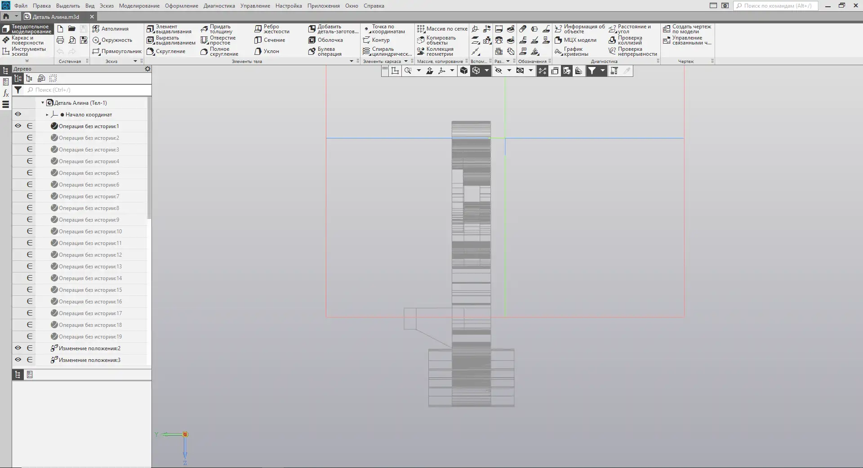Open the hide-objects eye dropdown arrow

pos(509,71)
